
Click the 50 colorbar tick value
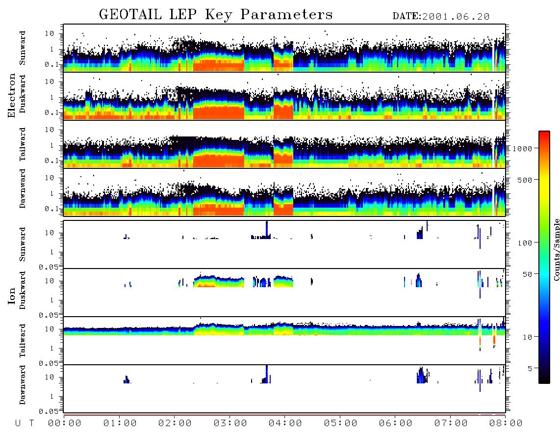click(x=527, y=274)
